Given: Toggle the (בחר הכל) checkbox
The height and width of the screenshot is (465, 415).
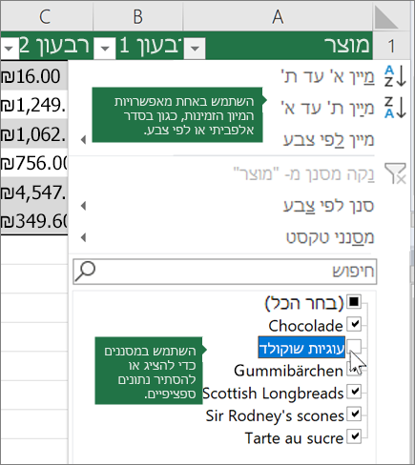Looking at the screenshot, I should 354,301.
